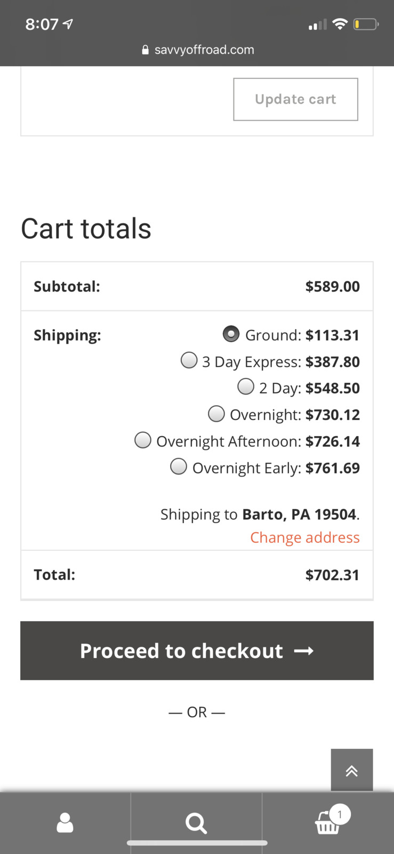Screen dimensions: 394x854
Task: Tap the battery status icon
Action: tap(366, 24)
